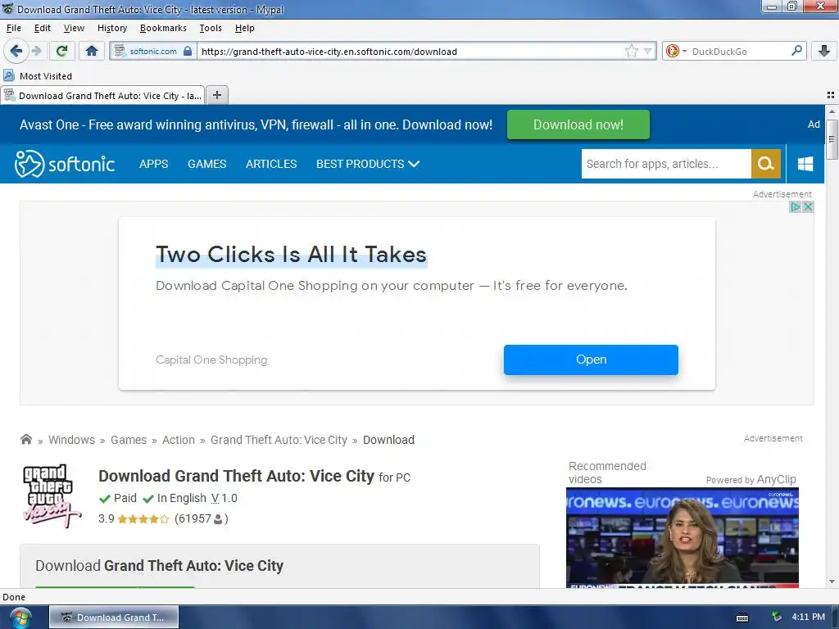Open the DuckDuckGo search engine selector
Image resolution: width=839 pixels, height=629 pixels.
676,52
